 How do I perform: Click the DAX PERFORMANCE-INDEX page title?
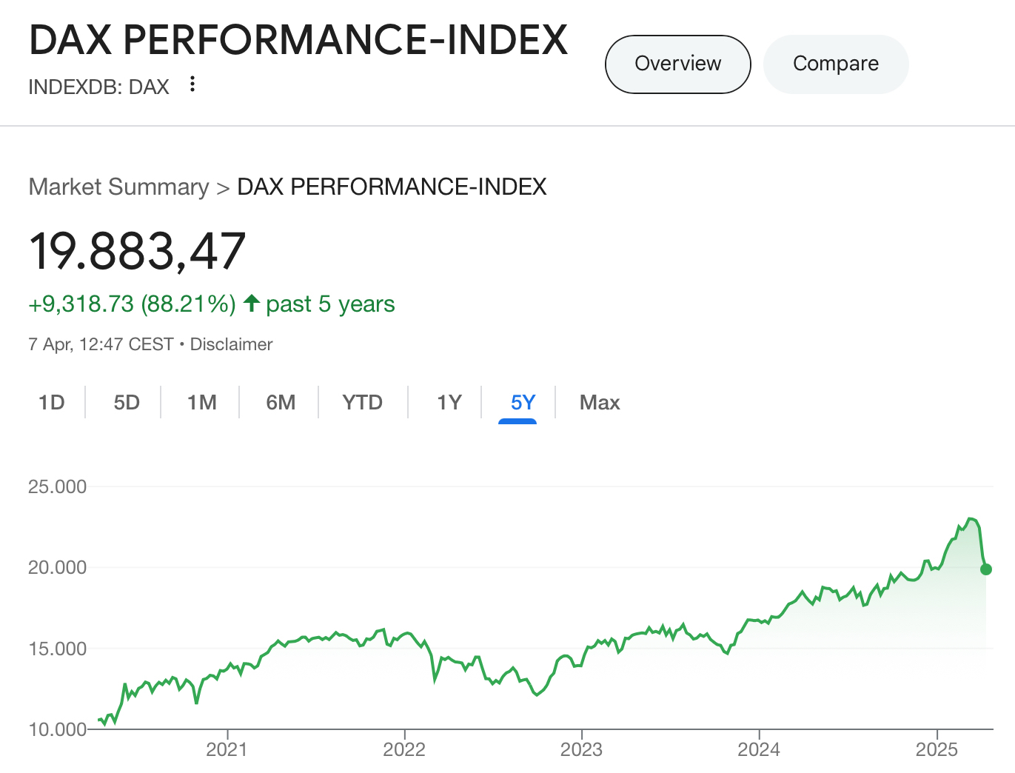(x=298, y=40)
